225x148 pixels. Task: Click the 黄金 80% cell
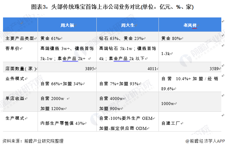[x=171, y=38]
